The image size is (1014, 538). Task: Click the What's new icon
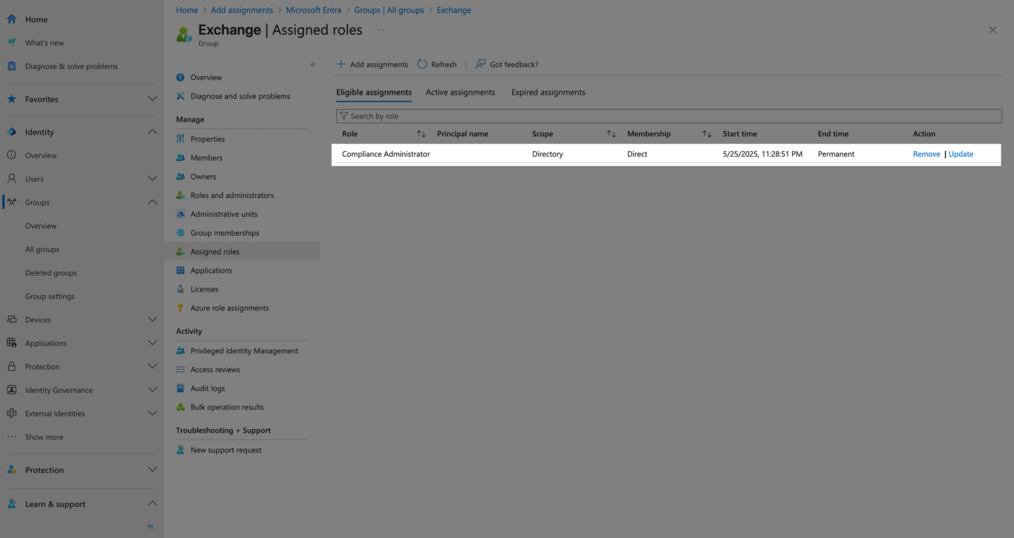click(x=12, y=43)
